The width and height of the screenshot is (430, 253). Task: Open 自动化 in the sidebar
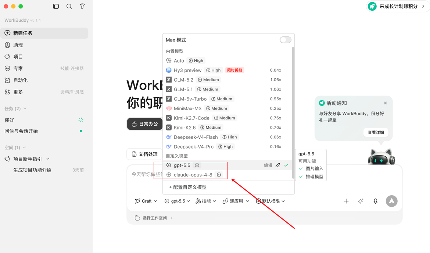(x=44, y=81)
